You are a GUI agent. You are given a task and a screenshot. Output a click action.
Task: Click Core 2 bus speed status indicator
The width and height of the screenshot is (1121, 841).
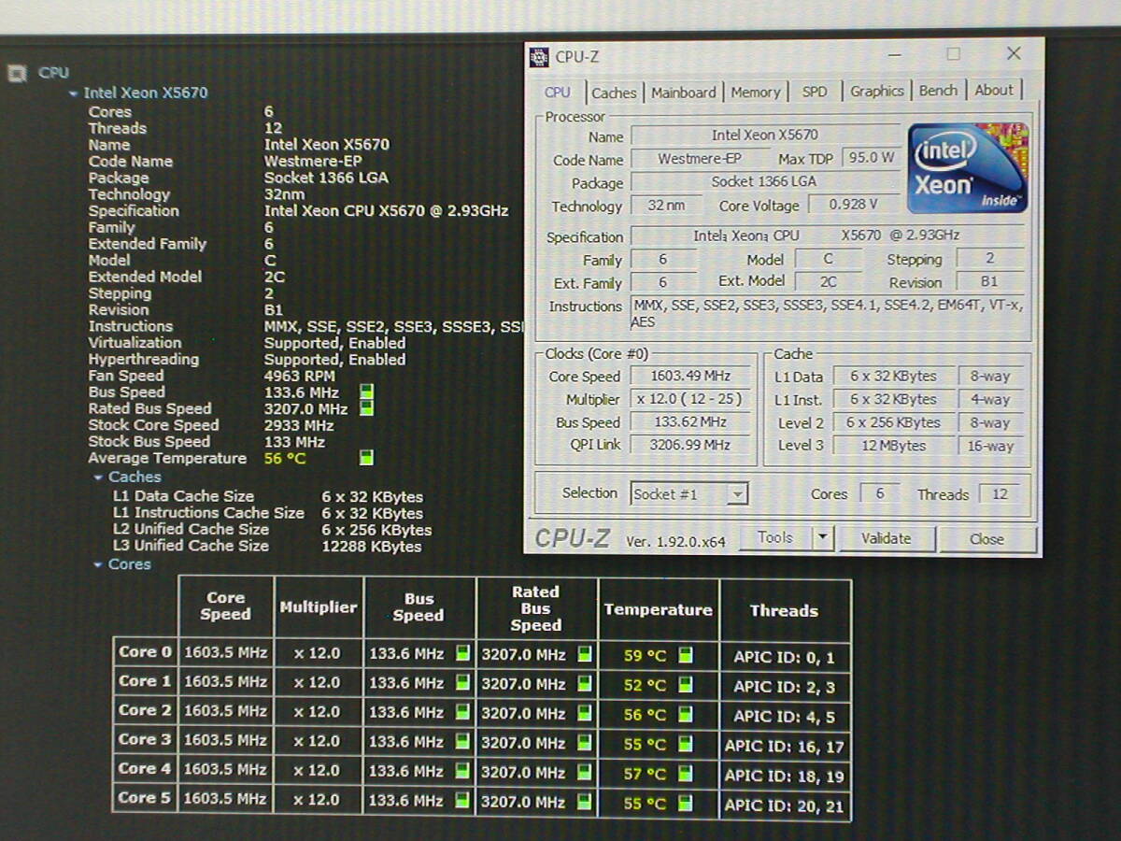[x=462, y=712]
